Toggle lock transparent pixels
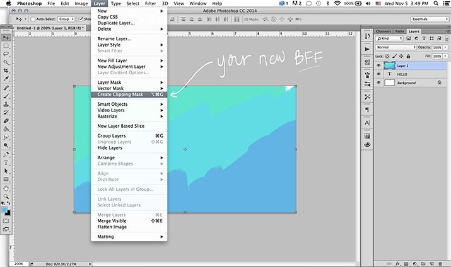 click(x=387, y=56)
